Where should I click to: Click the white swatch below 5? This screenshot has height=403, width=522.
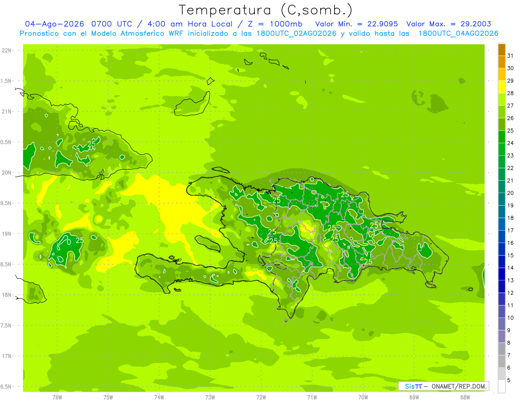[502, 386]
